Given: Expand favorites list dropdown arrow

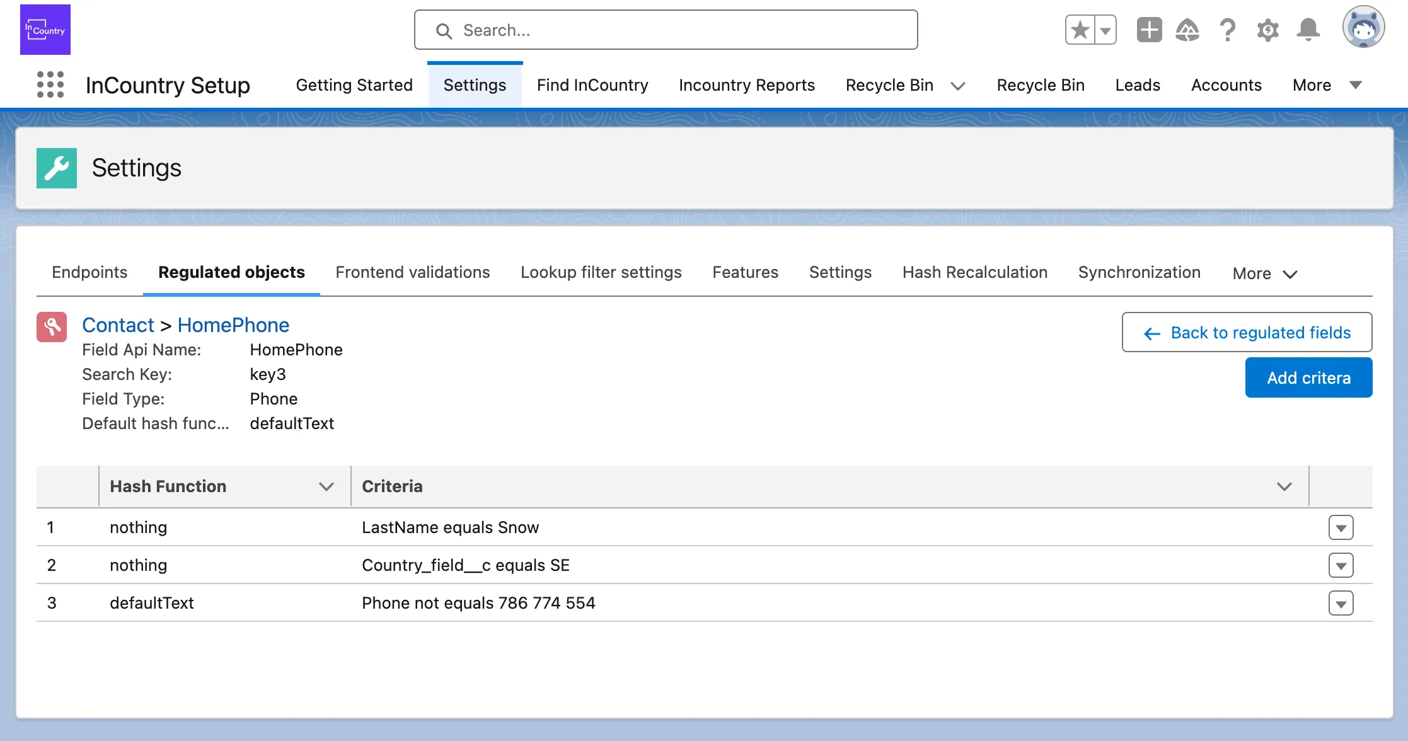Looking at the screenshot, I should [x=1105, y=30].
